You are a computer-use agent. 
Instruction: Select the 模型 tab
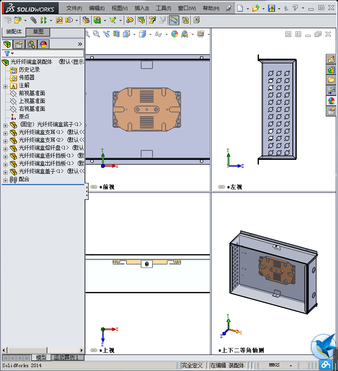click(41, 357)
